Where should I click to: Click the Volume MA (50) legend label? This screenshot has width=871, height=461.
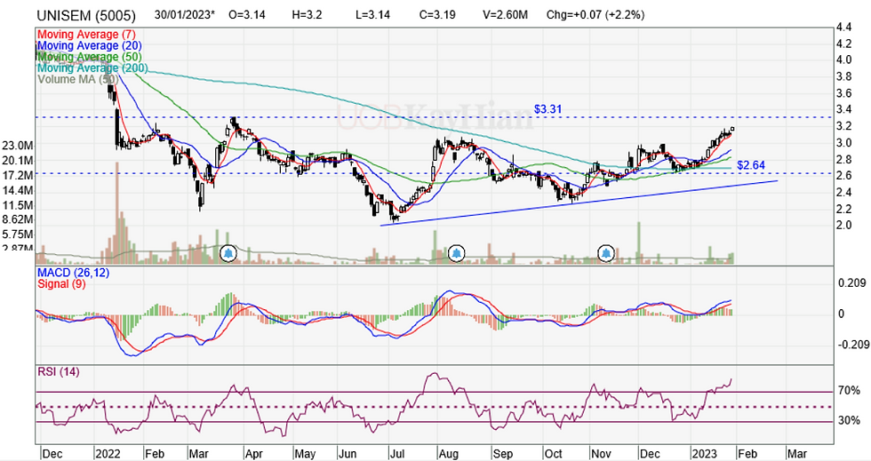click(x=78, y=79)
